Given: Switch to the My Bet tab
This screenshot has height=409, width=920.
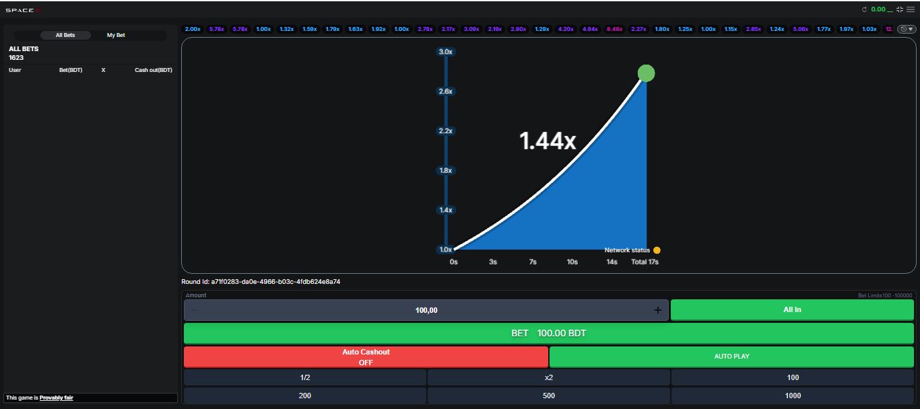Looking at the screenshot, I should click(116, 35).
